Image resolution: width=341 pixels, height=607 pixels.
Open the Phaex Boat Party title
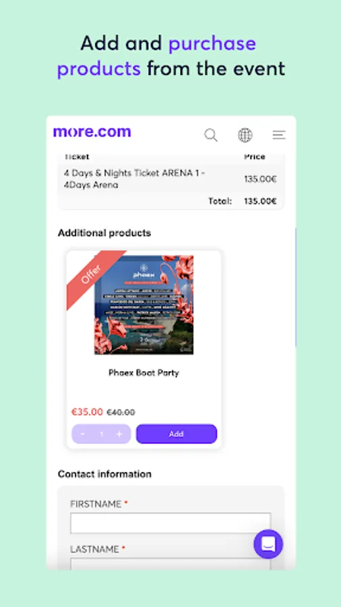(144, 373)
